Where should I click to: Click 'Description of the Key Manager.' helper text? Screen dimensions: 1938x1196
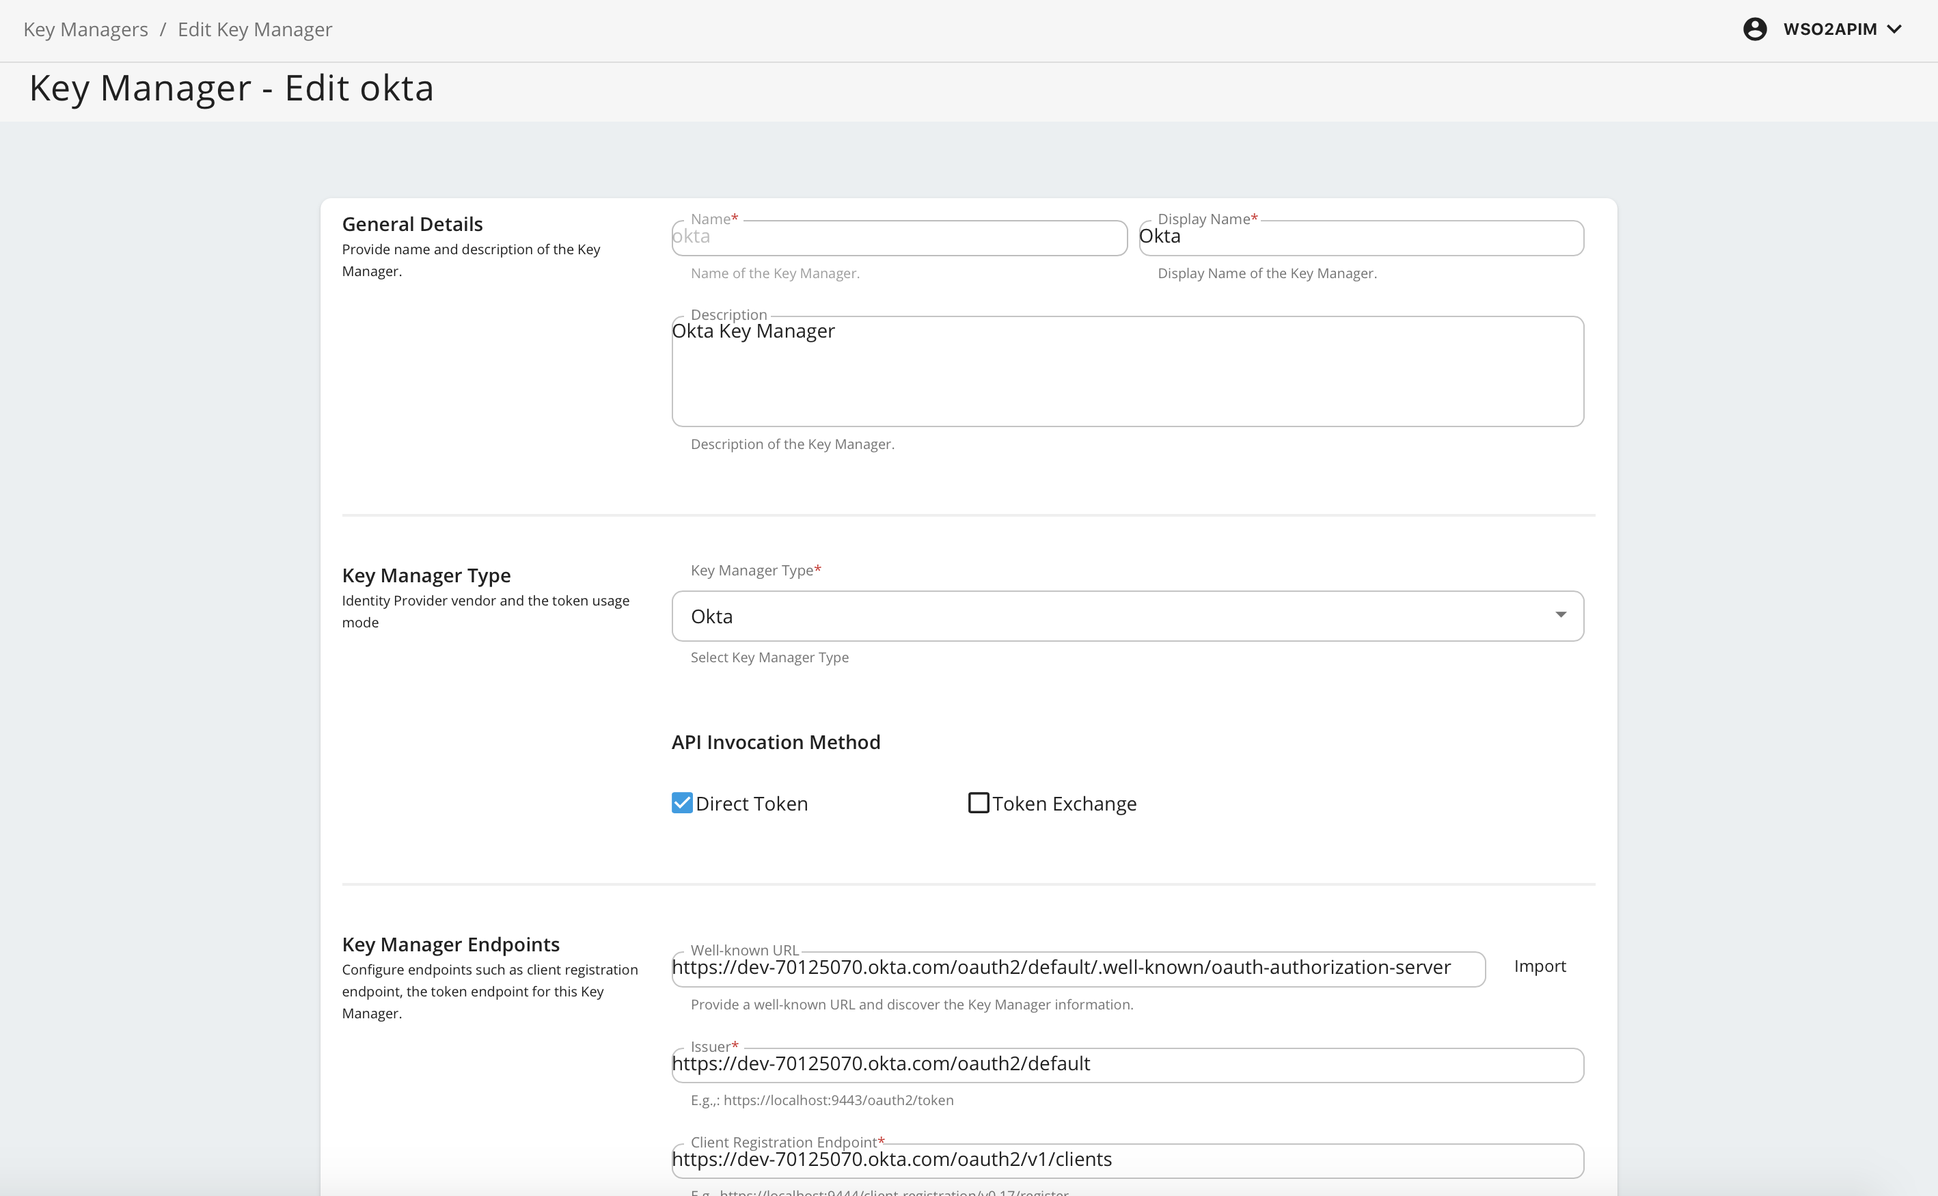click(x=792, y=444)
